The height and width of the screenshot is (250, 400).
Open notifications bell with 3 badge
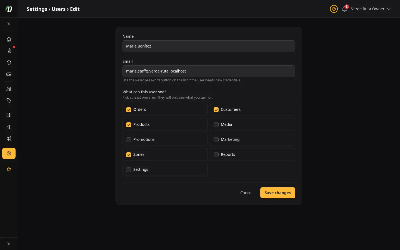344,9
